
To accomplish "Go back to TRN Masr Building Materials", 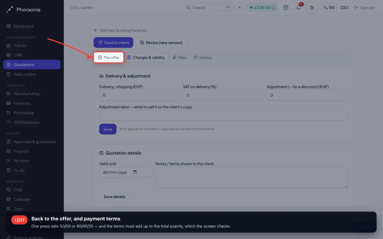I will pyautogui.click(x=120, y=31).
